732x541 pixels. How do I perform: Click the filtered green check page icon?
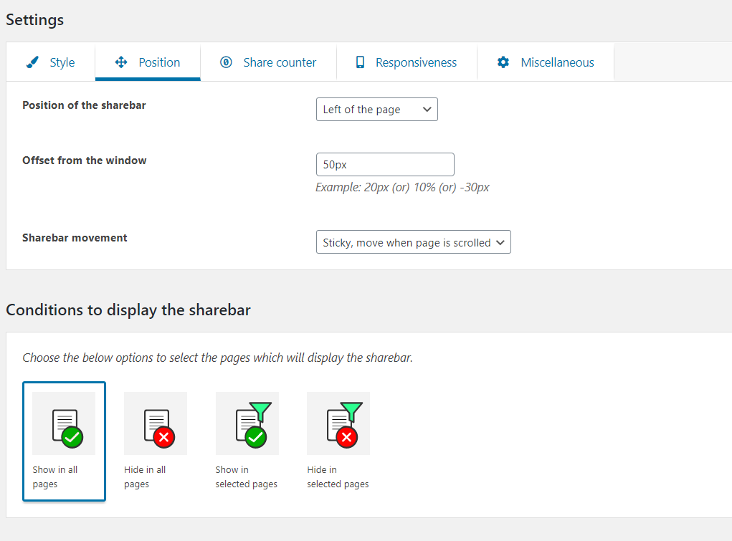(x=247, y=423)
